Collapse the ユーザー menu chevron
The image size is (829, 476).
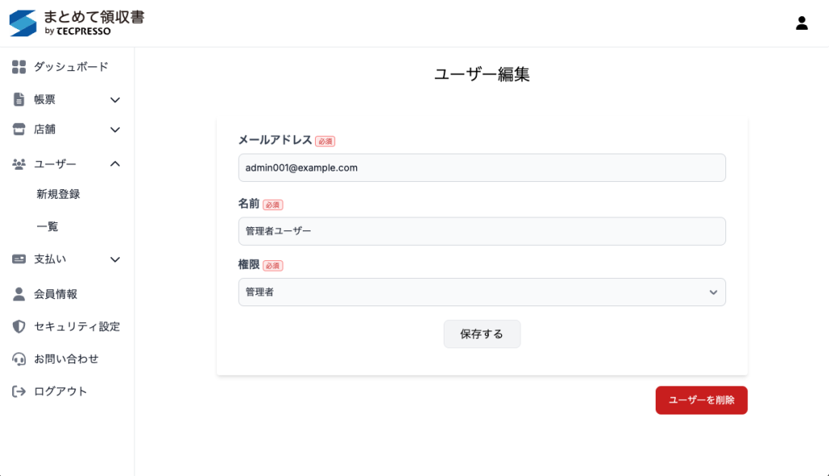point(115,164)
